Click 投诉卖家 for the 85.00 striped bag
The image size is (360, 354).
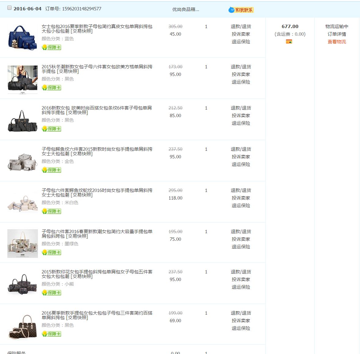tap(241, 116)
